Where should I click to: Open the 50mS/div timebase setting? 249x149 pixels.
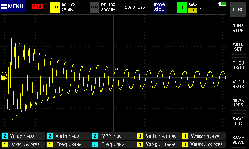point(135,7)
